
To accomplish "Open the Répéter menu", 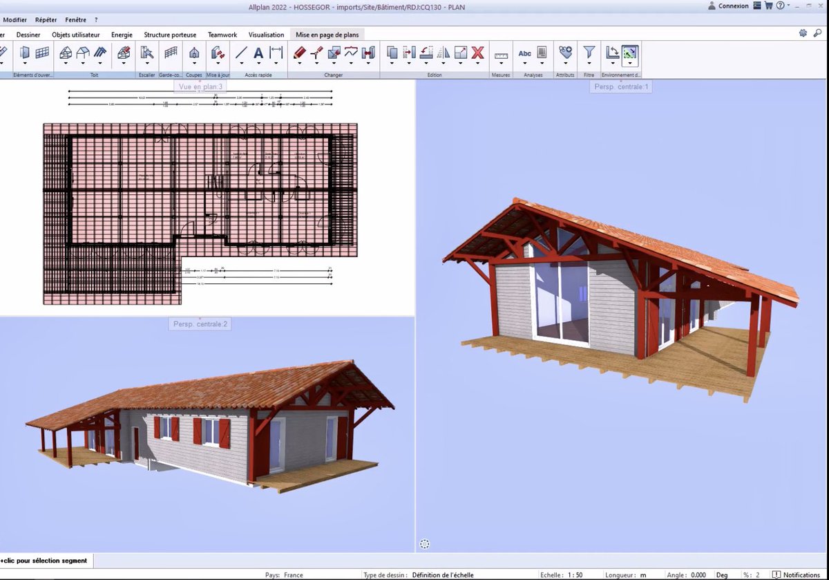I will tap(46, 20).
